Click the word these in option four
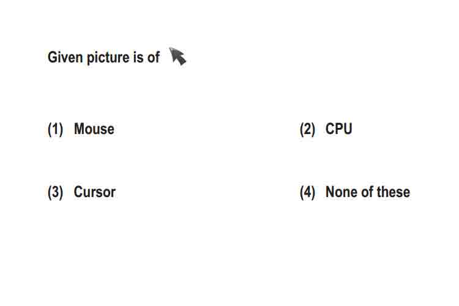Screen dimensions: 459x306 click(x=394, y=192)
